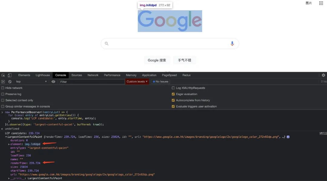
Task: Check Group similar messages in console
Action: coord(3,106)
